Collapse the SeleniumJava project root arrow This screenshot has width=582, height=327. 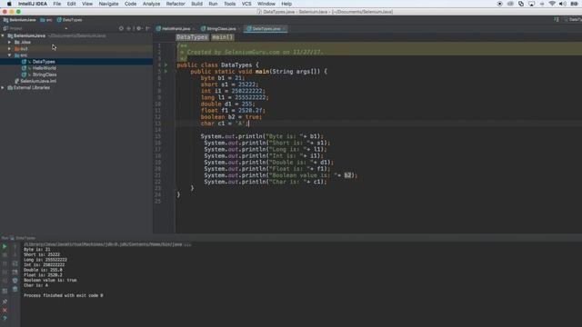(x=3, y=35)
